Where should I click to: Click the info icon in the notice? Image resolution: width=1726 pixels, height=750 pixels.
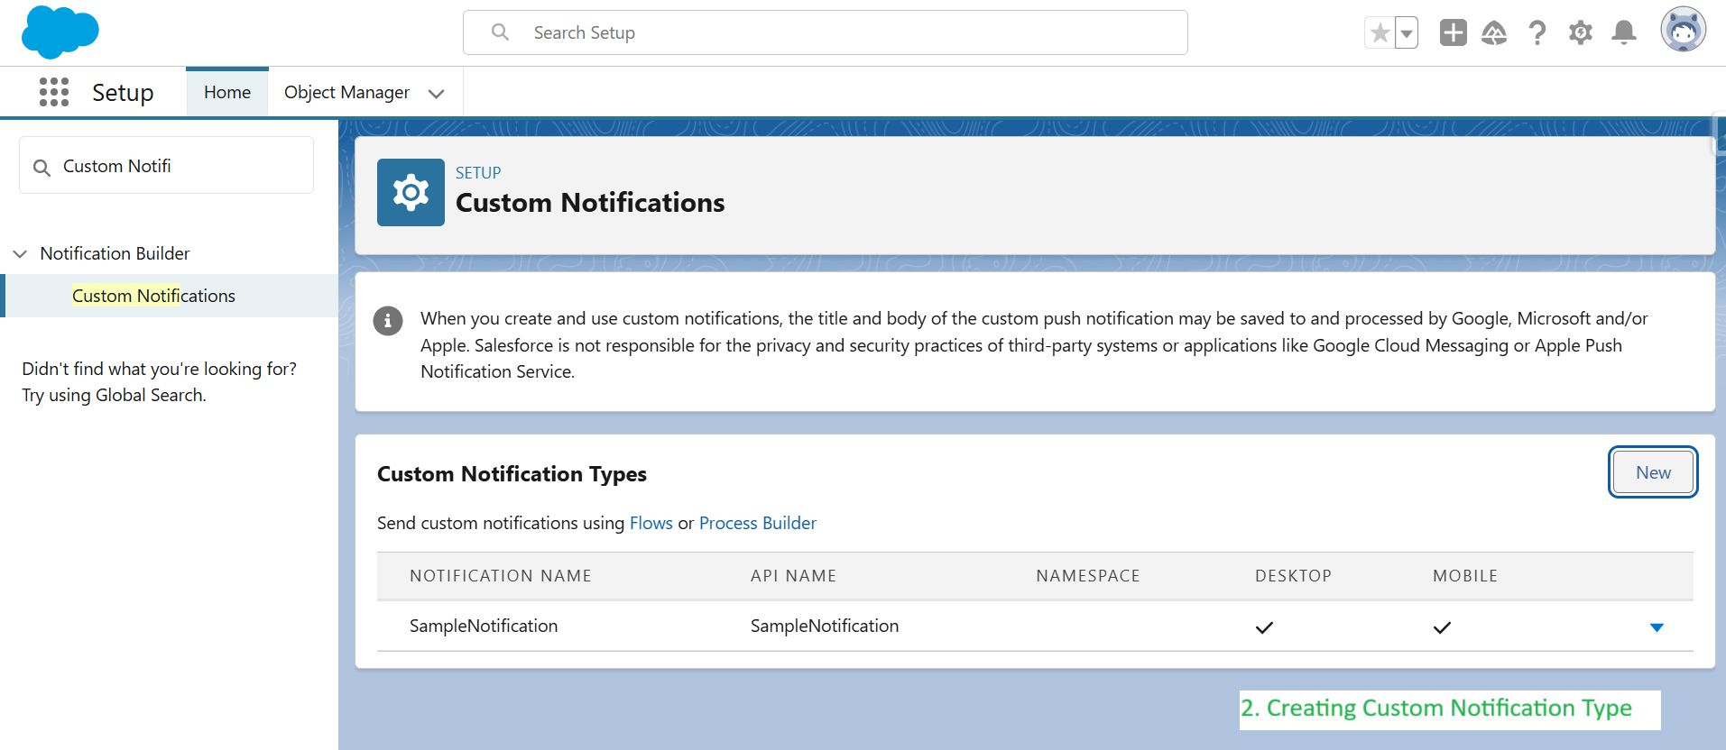[x=388, y=320]
